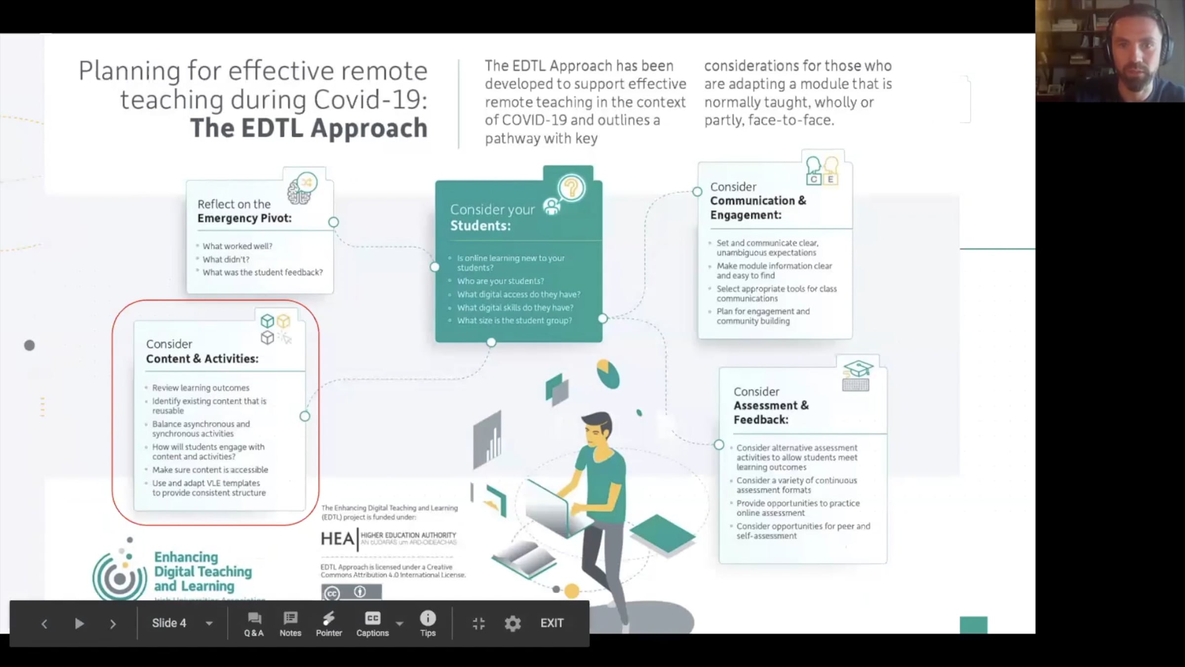Click the bullet "Review learning outcomes"

click(x=200, y=388)
